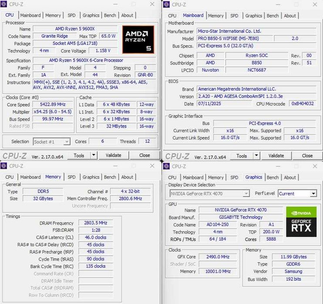Screen dimensions: 323x304
Task: Click the Tools button in the CPU window
Action: 79,155
